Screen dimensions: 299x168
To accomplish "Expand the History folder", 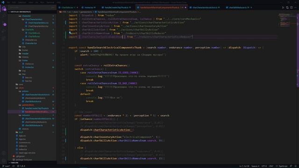I will tap(25, 57).
